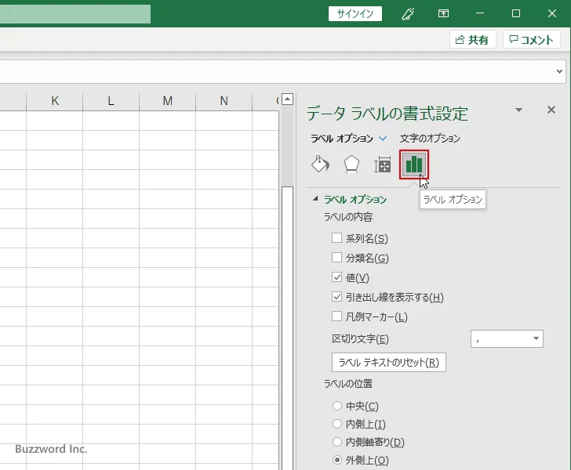
Task: Expand the ラベル オプション chevron dropdown
Action: tap(383, 139)
